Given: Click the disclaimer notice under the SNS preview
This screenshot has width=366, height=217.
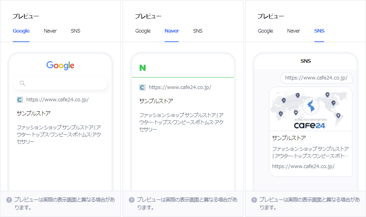Looking at the screenshot, I should coord(310,203).
